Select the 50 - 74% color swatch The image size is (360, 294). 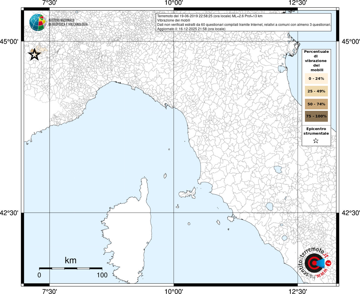[316, 104]
